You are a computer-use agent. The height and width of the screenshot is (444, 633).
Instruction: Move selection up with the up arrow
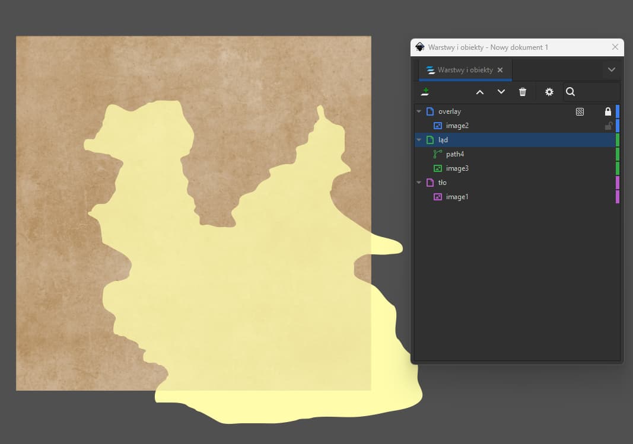point(480,92)
